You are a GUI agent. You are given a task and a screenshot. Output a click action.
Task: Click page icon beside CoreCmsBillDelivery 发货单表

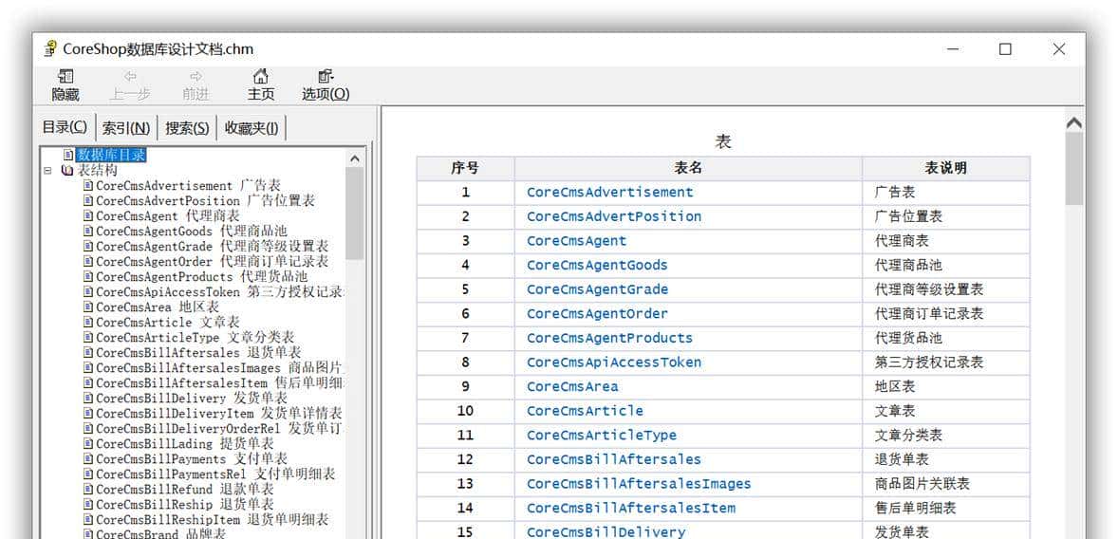(x=88, y=398)
